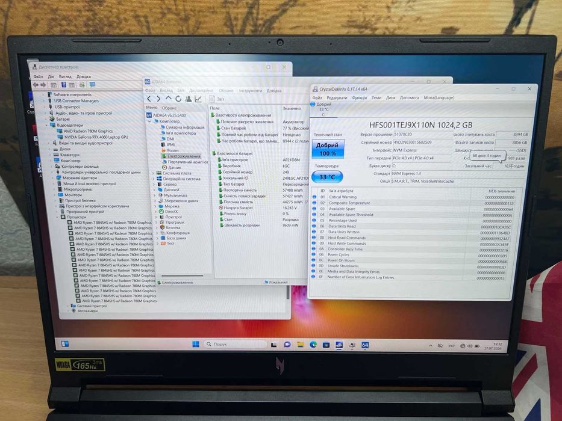Viewport: 562px width, 421px height.
Task: Open Редагувати menu in CrystalDiskInfo
Action: 337,97
